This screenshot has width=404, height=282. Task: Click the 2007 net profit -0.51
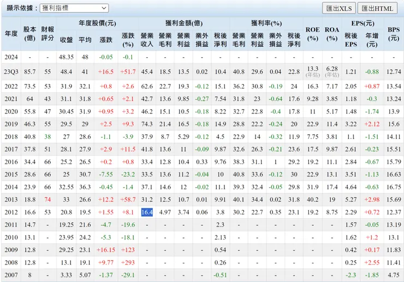pyautogui.click(x=220, y=275)
